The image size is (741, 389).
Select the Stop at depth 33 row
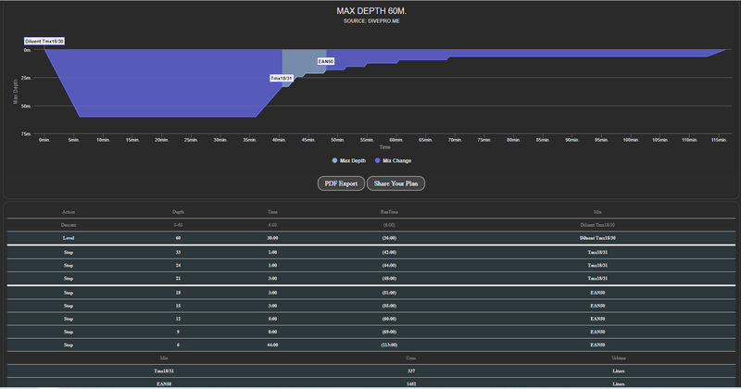pos(370,251)
